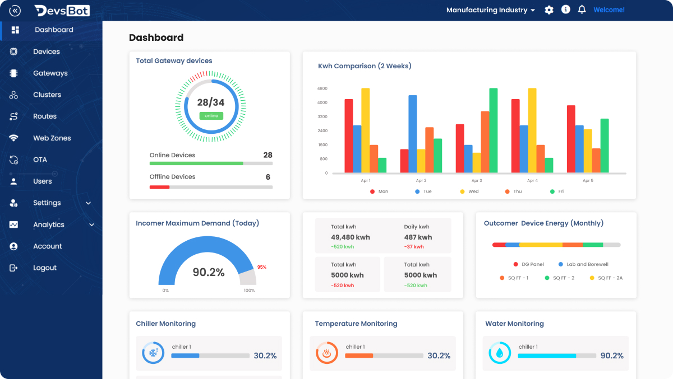The width and height of the screenshot is (673, 379).
Task: Open the Manufacturing Industry dropdown
Action: [x=490, y=10]
